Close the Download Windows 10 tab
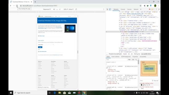169x95 pixels. [x=31, y=2]
